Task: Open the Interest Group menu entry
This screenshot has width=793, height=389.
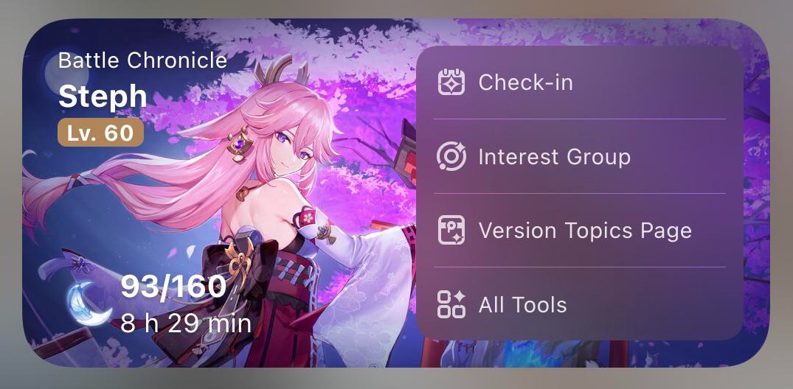Action: click(x=580, y=157)
